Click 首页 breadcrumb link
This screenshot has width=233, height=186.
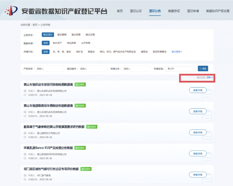click(x=35, y=25)
